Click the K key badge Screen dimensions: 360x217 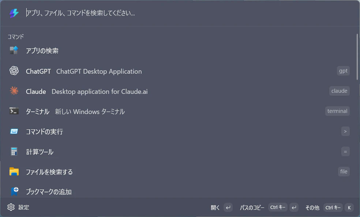point(349,207)
